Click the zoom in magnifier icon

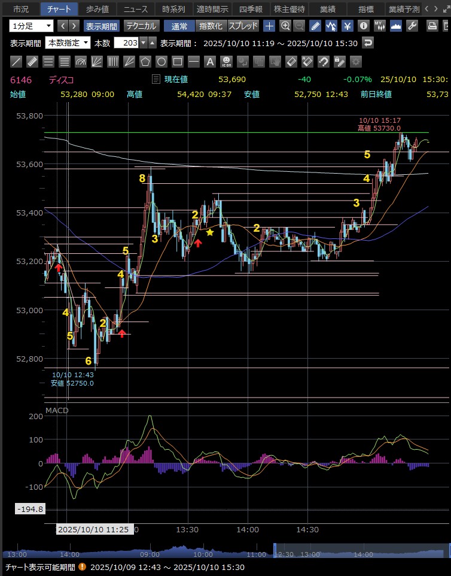point(285,26)
